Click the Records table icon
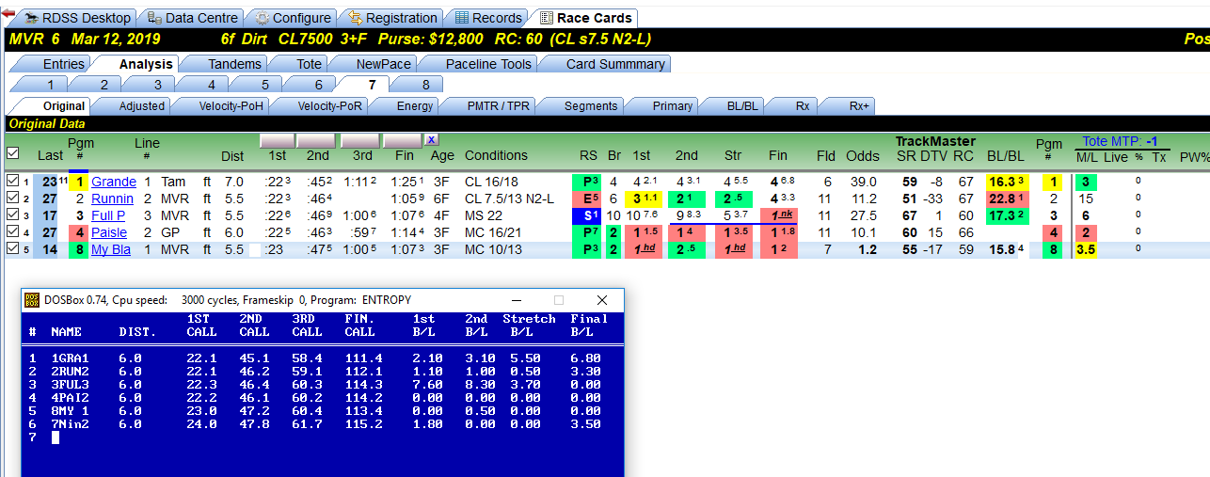This screenshot has width=1210, height=477. click(461, 18)
